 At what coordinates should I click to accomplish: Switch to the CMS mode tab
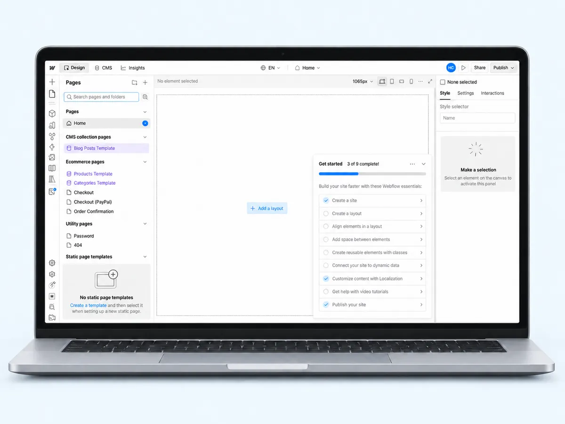click(104, 68)
